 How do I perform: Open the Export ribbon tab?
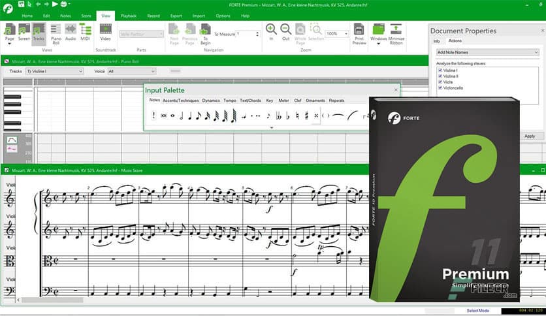click(176, 16)
